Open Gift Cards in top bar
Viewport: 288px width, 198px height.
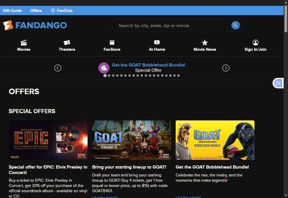(12, 10)
